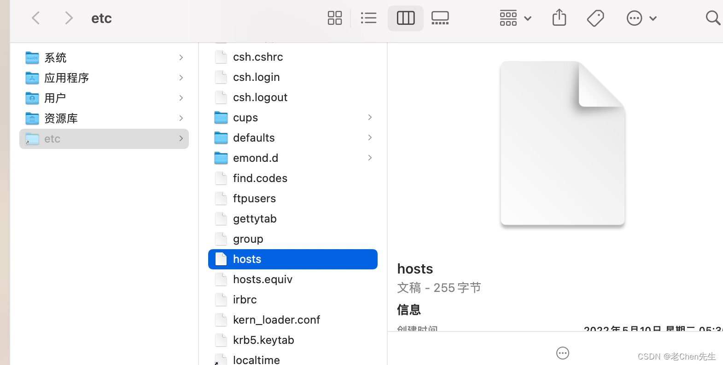Image resolution: width=723 pixels, height=365 pixels.
Task: Select the 应用程序 folder
Action: click(104, 78)
